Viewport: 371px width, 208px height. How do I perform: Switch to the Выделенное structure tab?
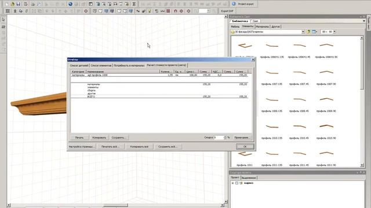point(249,178)
